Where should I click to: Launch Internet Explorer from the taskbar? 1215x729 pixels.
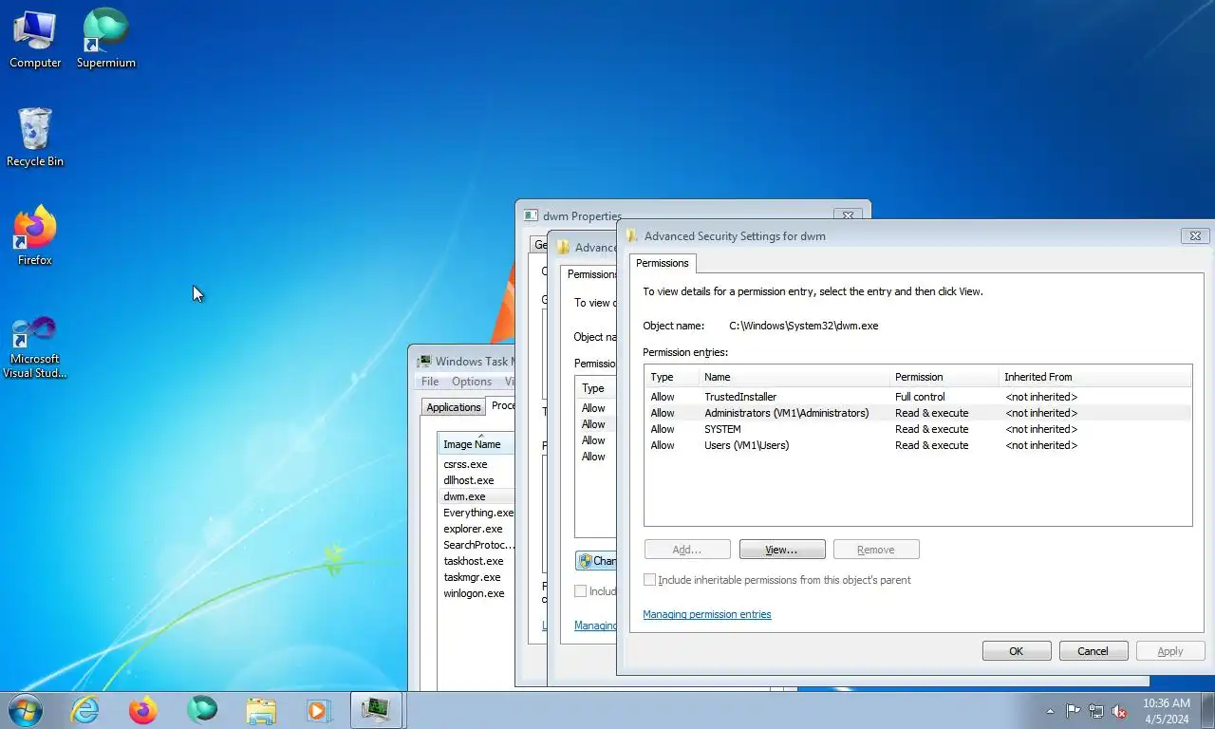[85, 710]
